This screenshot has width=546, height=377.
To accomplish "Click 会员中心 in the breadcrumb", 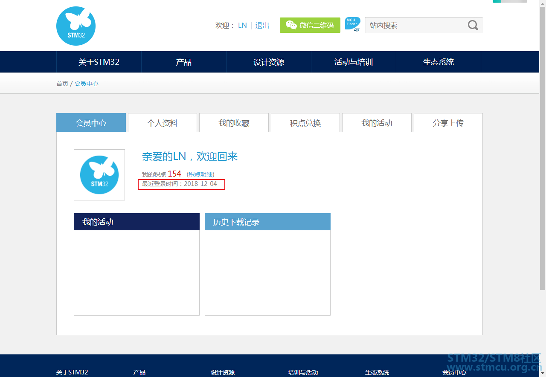I will [87, 84].
